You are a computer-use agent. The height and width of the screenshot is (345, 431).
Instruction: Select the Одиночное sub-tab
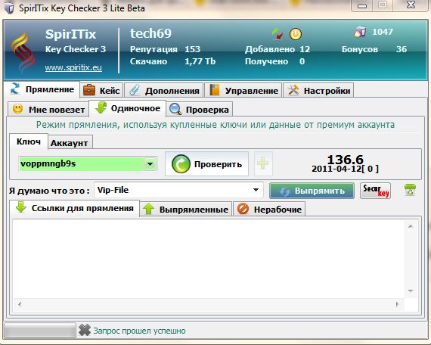128,108
